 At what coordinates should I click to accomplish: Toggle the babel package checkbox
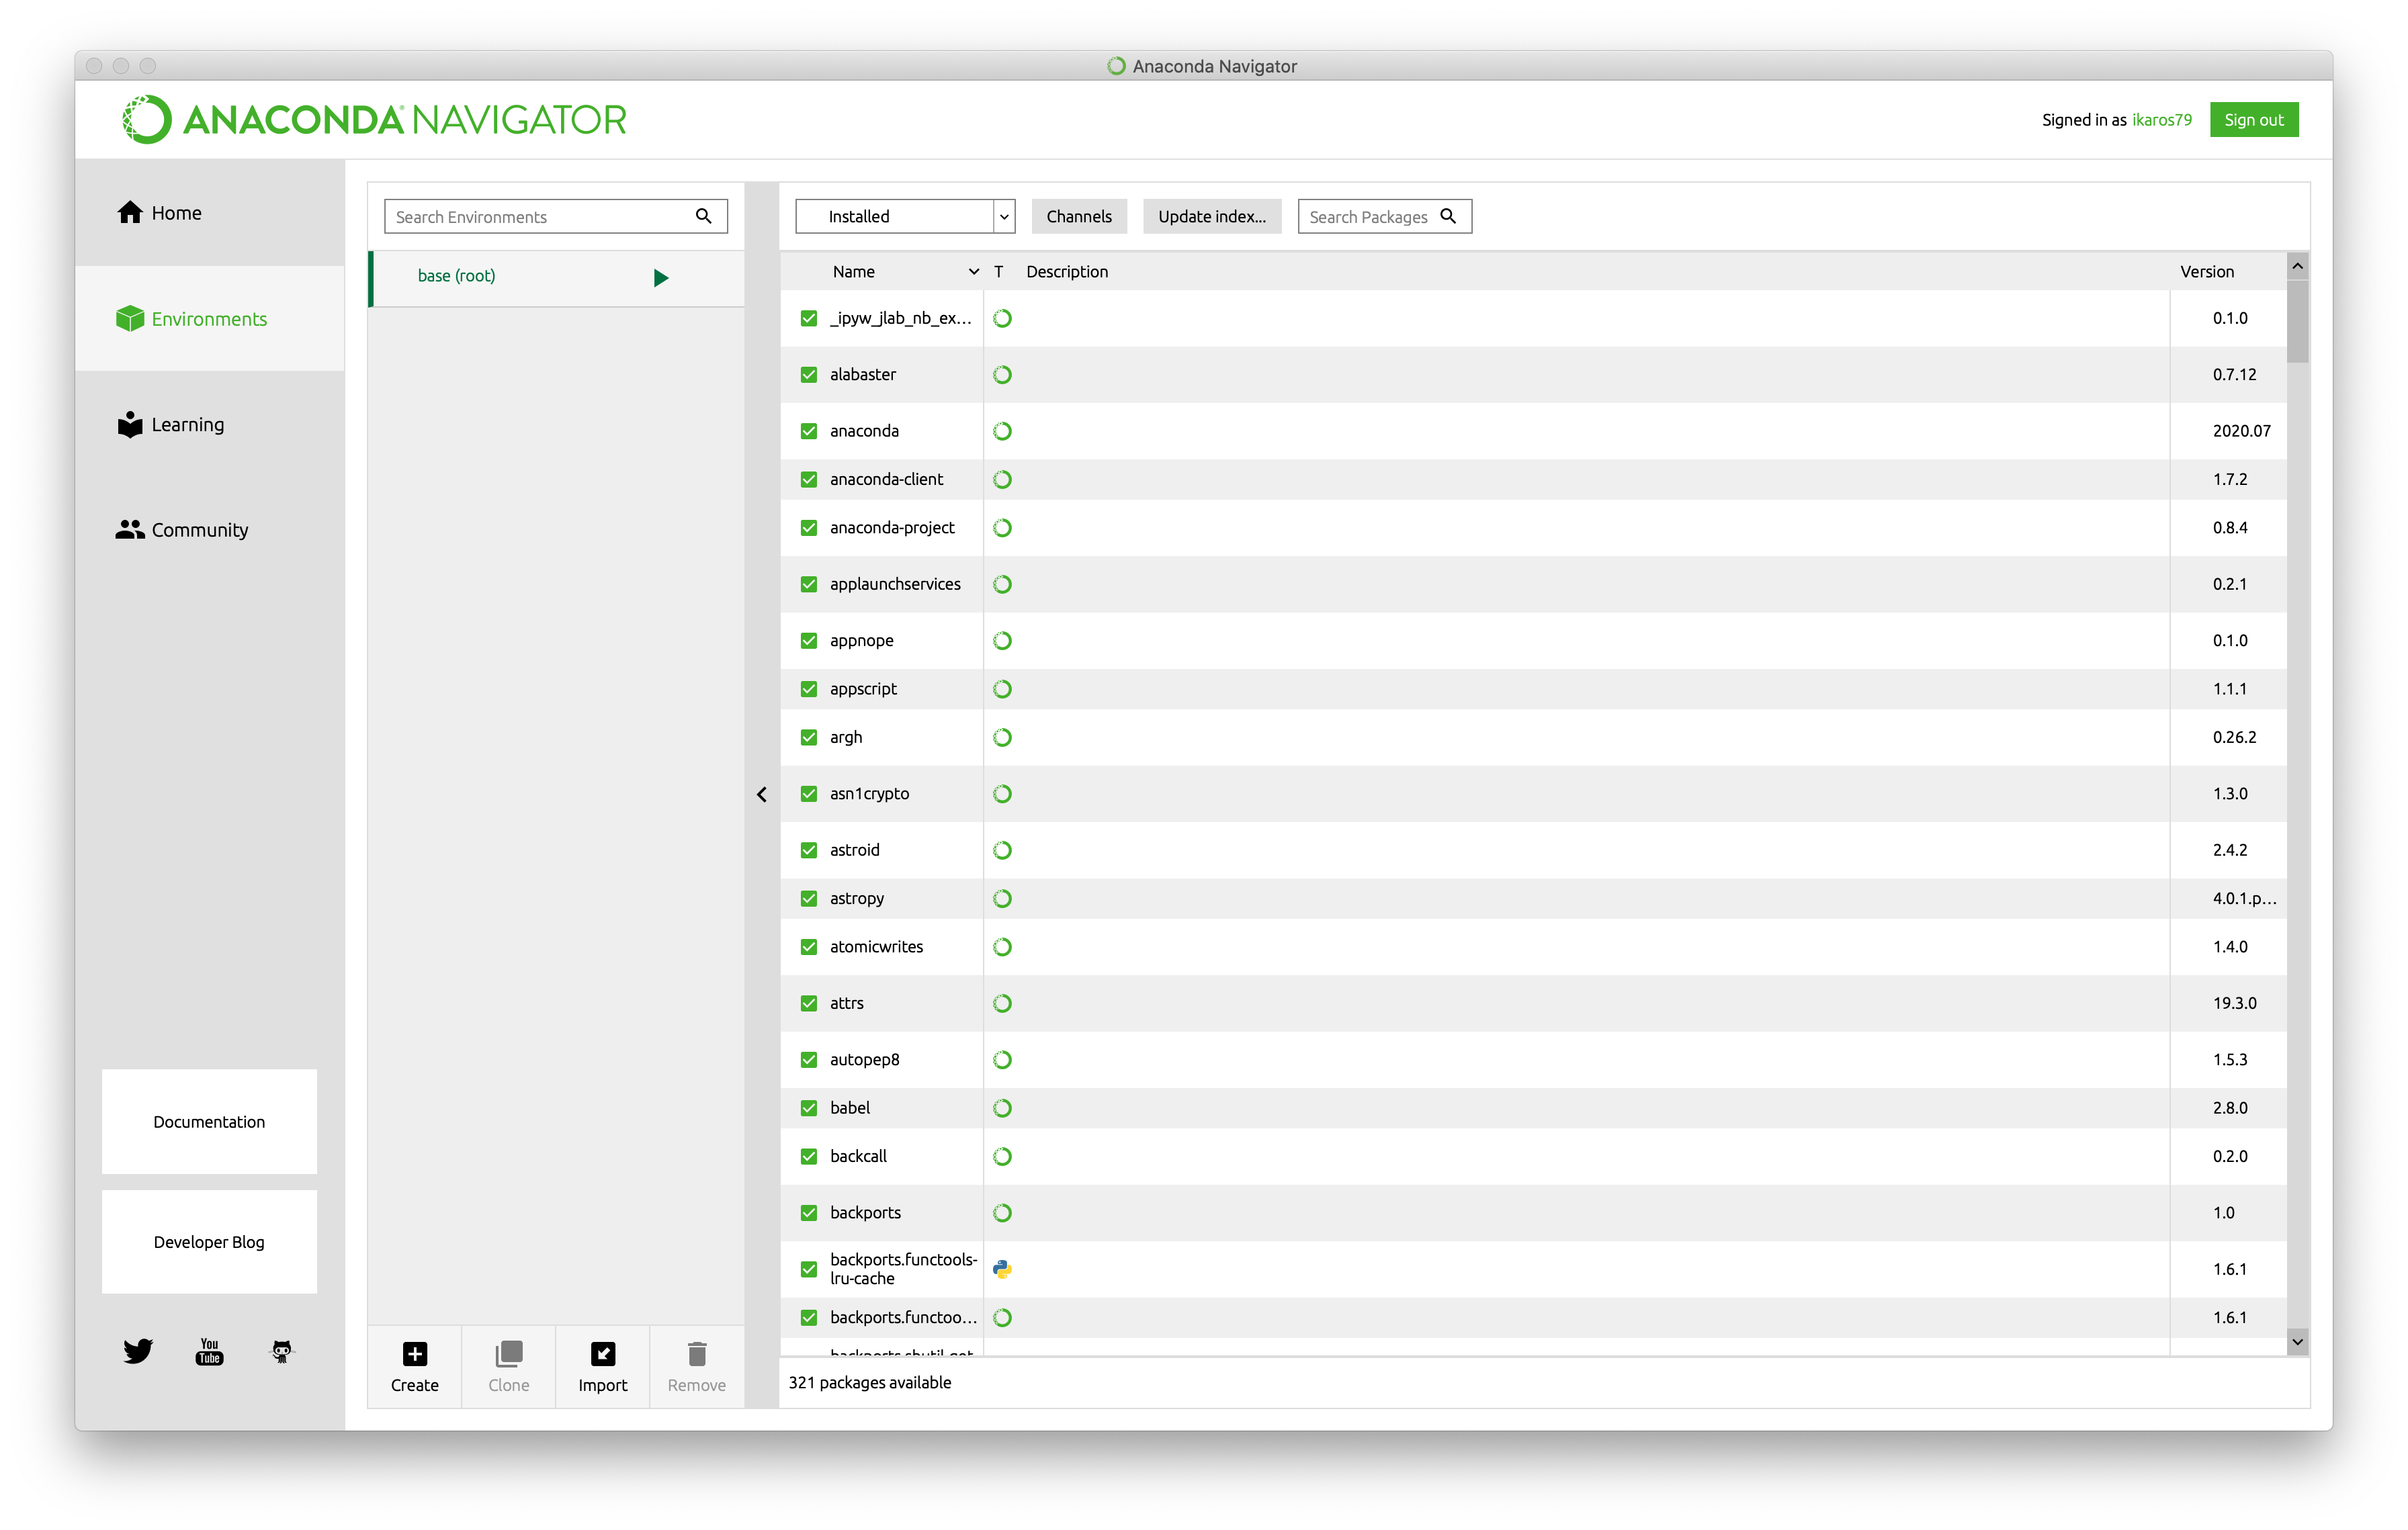808,1108
